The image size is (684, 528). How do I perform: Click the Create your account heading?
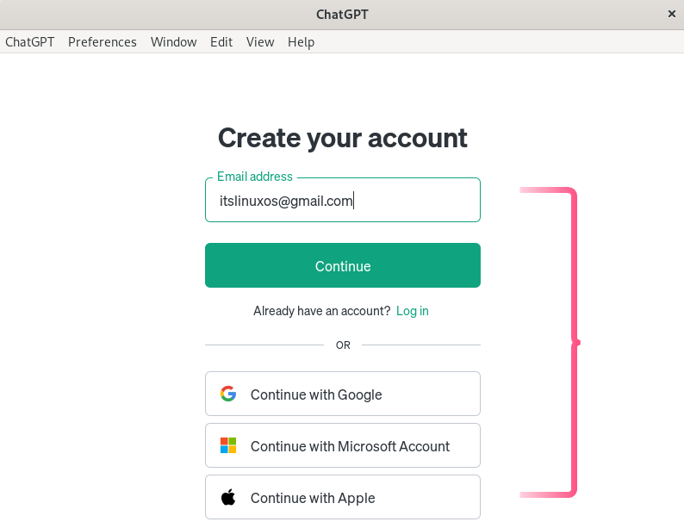click(x=343, y=138)
